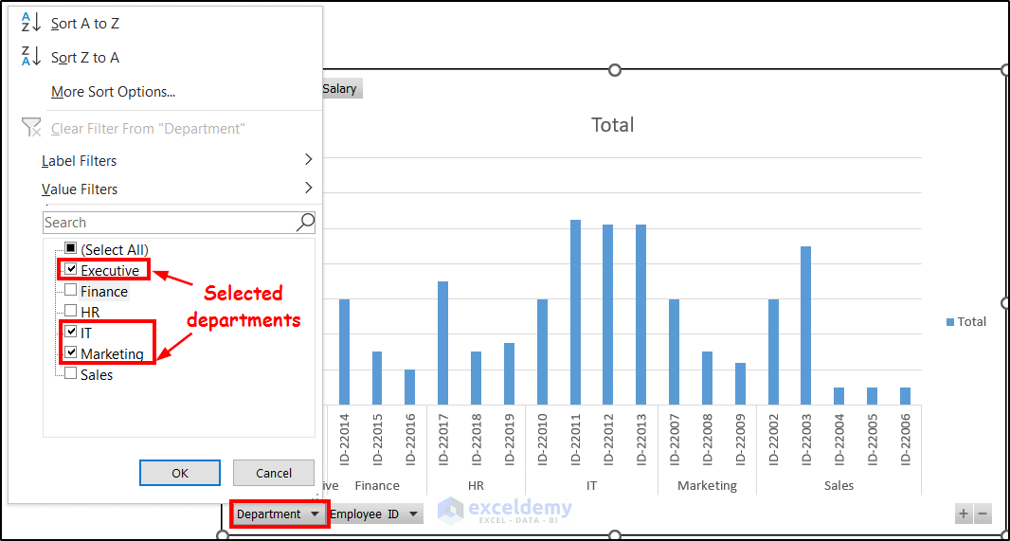Check the Sales checkbox
The height and width of the screenshot is (541, 1010).
click(x=71, y=373)
